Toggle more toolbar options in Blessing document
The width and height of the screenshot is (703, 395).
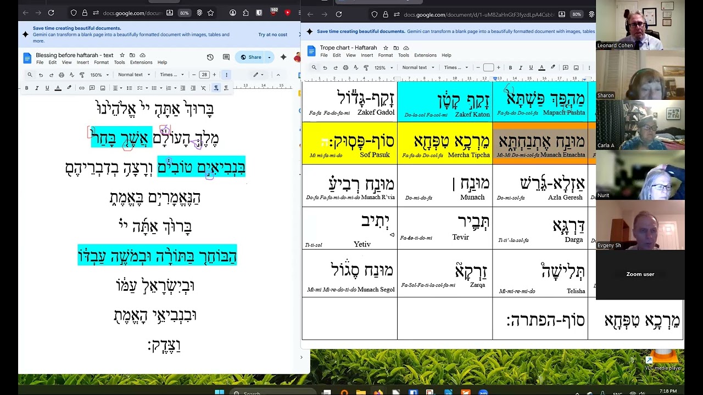click(x=226, y=75)
